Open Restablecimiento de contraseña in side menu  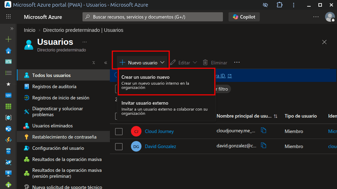(x=64, y=137)
